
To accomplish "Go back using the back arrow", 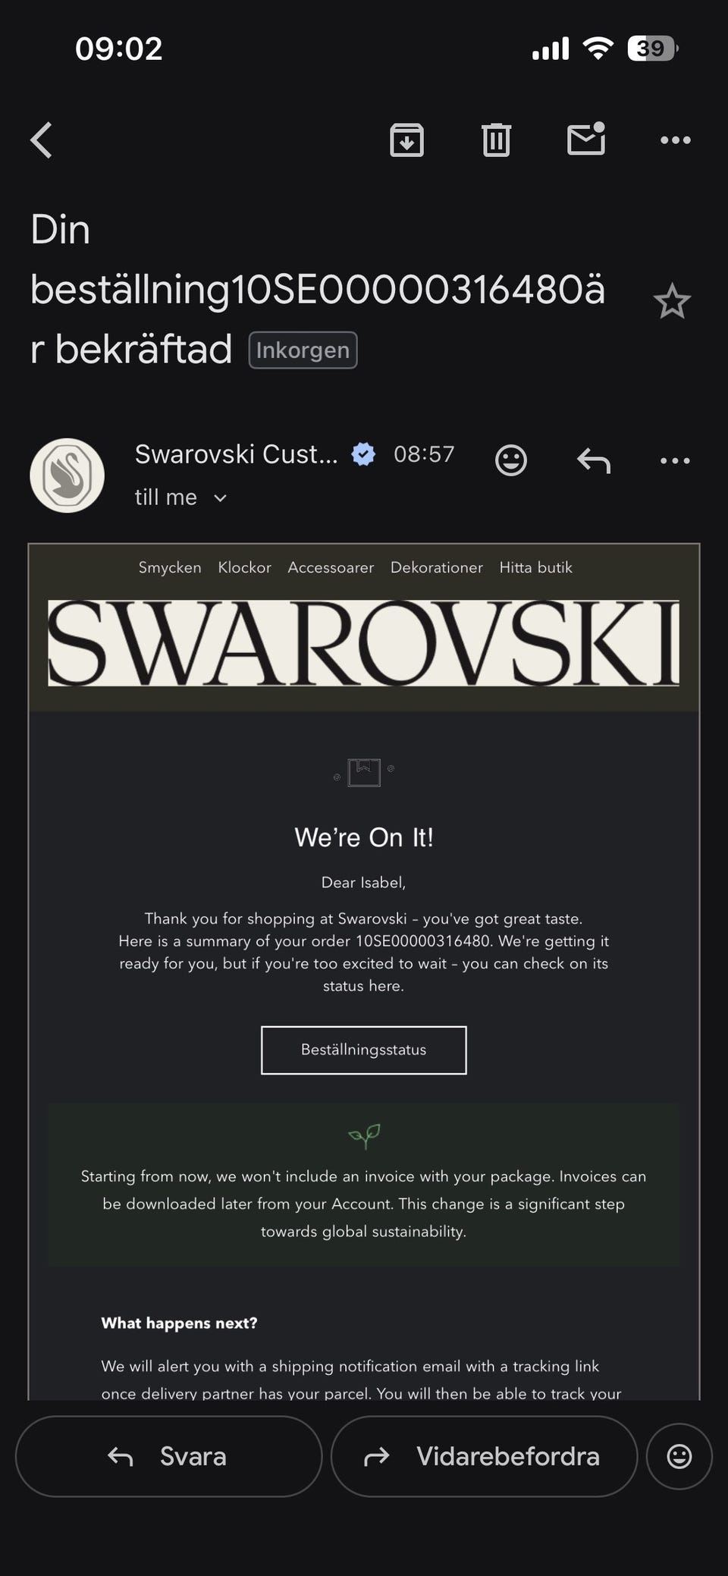I will tap(42, 140).
